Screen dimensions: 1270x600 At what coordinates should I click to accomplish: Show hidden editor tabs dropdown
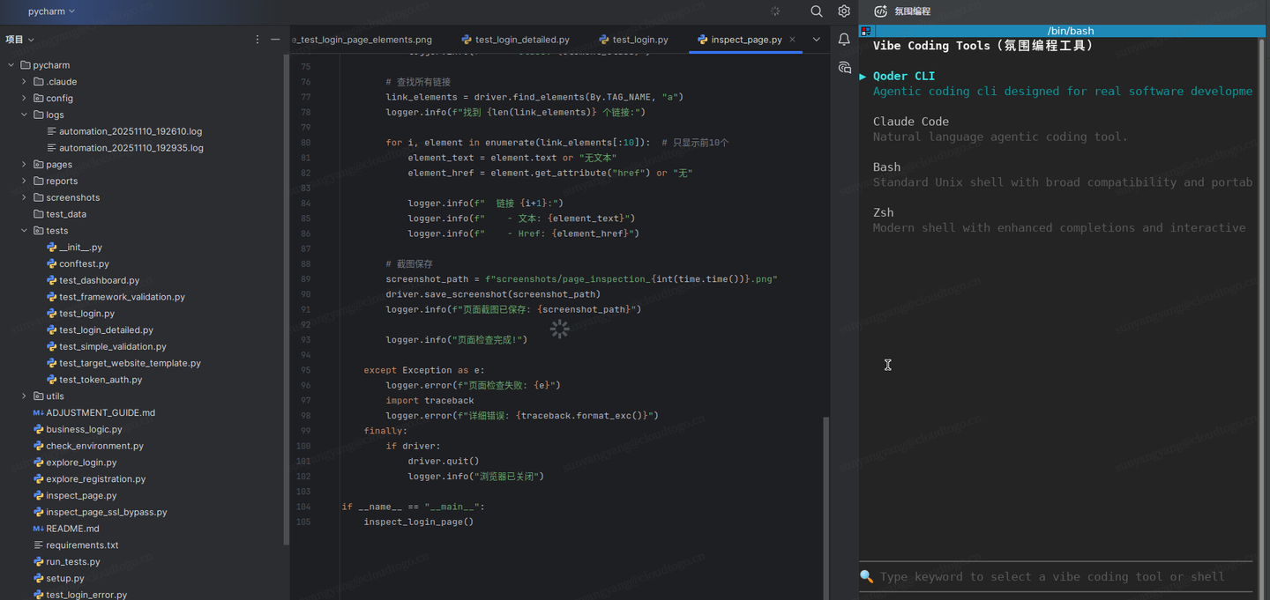click(x=816, y=40)
